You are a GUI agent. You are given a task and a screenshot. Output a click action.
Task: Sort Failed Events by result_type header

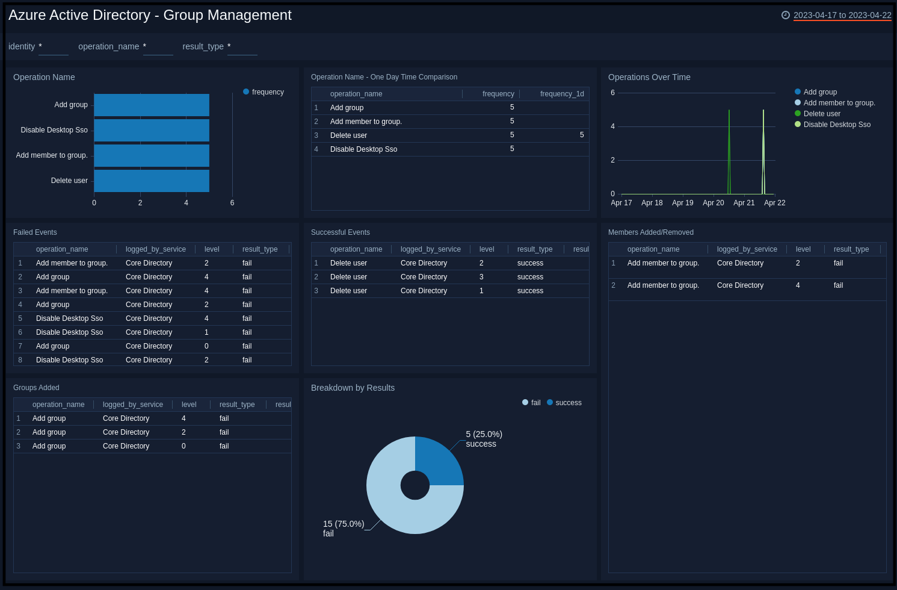click(260, 249)
